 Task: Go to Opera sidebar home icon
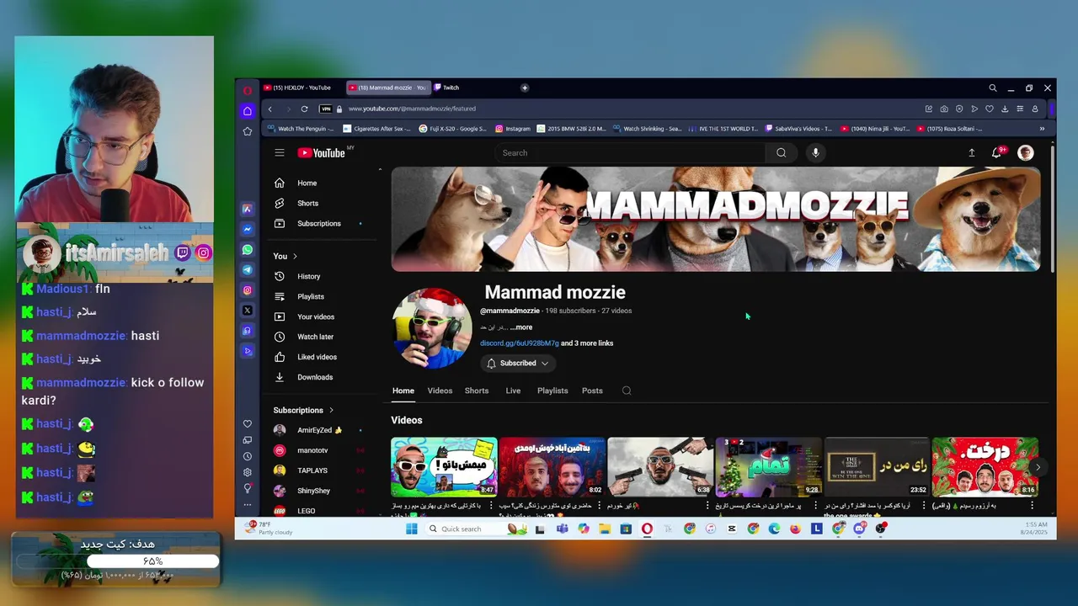pyautogui.click(x=248, y=111)
